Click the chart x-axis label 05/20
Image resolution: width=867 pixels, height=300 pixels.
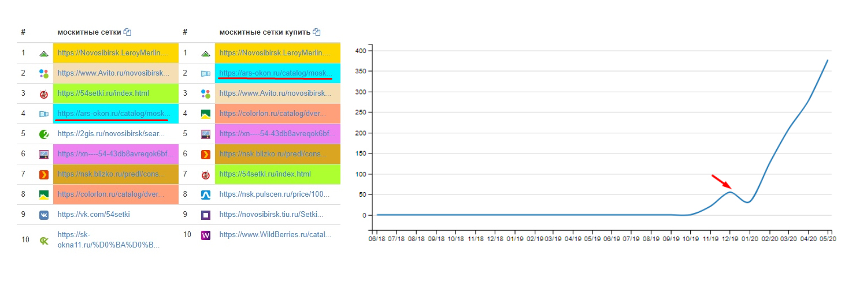[x=828, y=238]
